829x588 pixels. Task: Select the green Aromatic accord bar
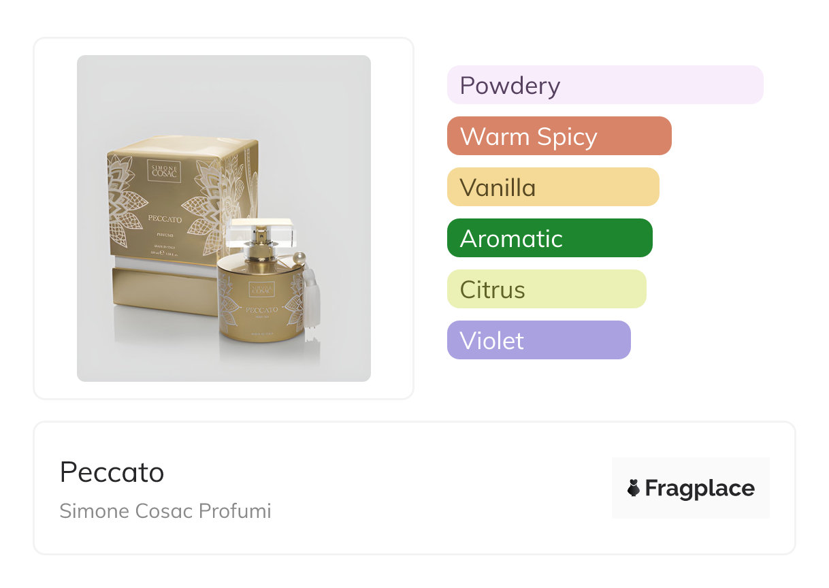click(549, 238)
